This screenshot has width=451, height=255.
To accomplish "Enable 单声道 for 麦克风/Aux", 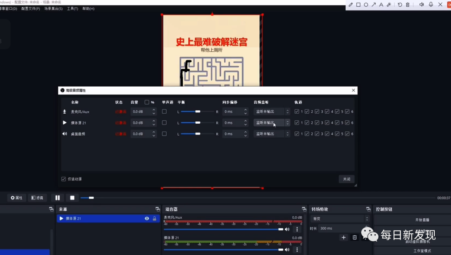I will click(x=164, y=112).
